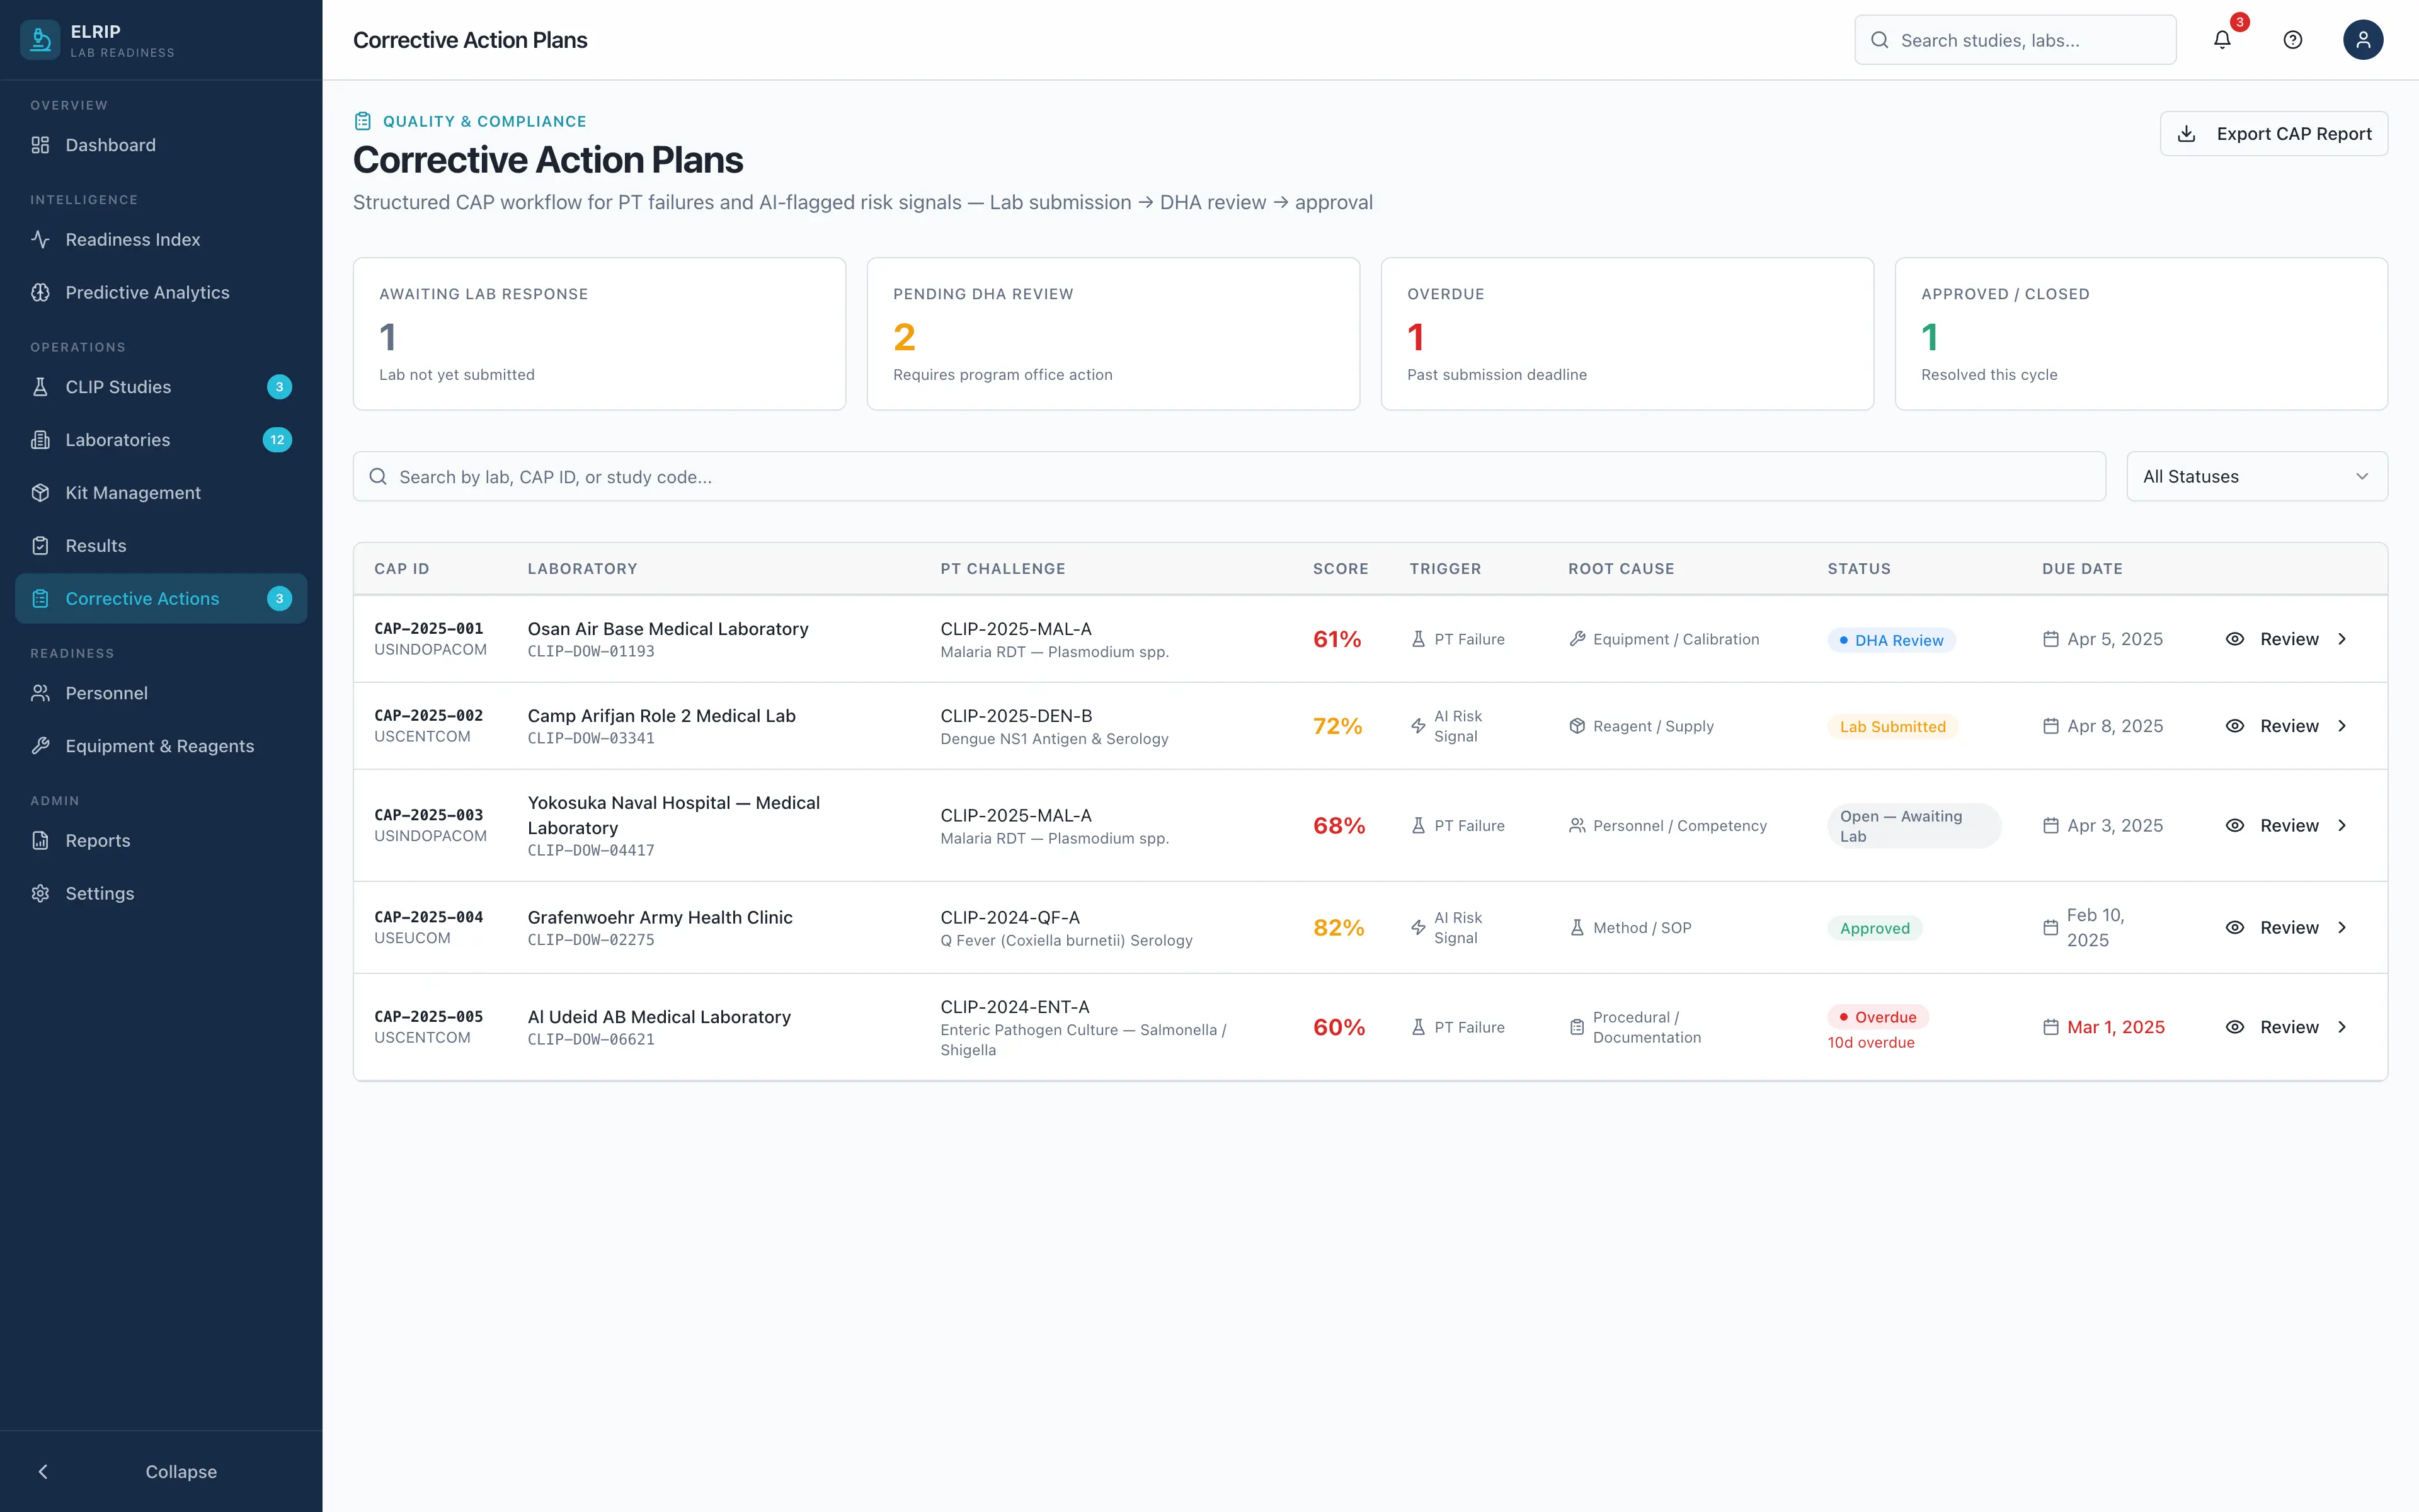
Task: Click the ELRIP microscope logo
Action: click(40, 40)
